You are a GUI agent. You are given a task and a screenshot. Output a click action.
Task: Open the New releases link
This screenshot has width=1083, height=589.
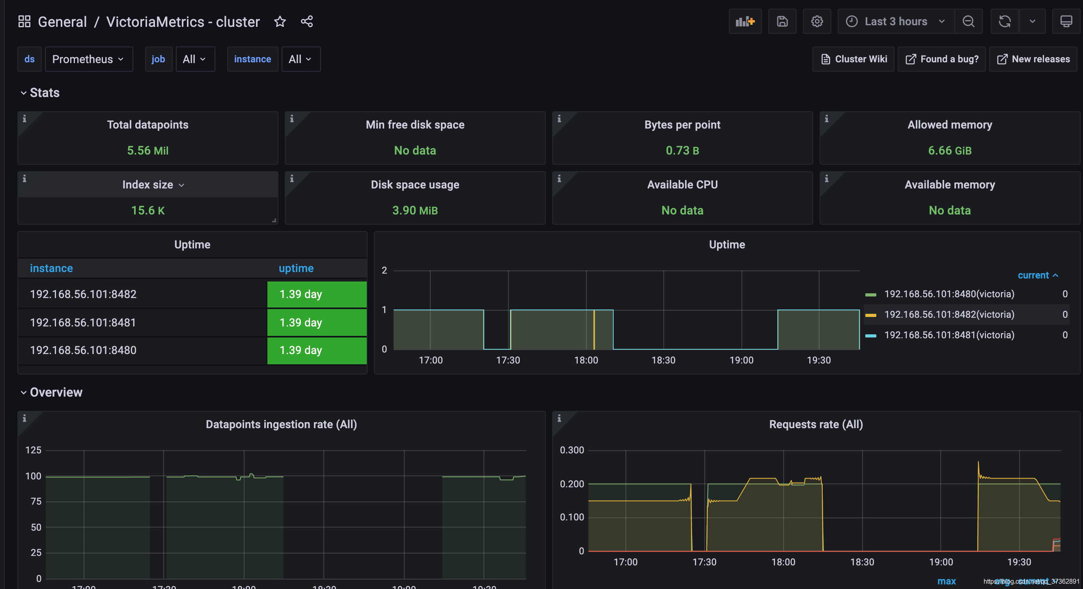click(x=1033, y=59)
